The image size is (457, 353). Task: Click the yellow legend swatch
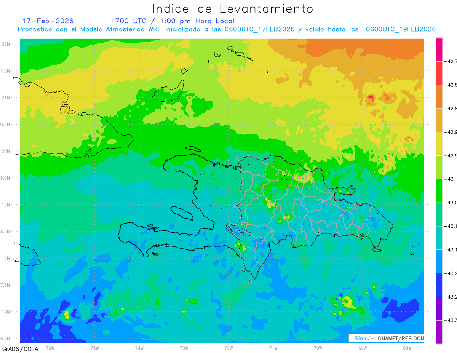pyautogui.click(x=439, y=144)
